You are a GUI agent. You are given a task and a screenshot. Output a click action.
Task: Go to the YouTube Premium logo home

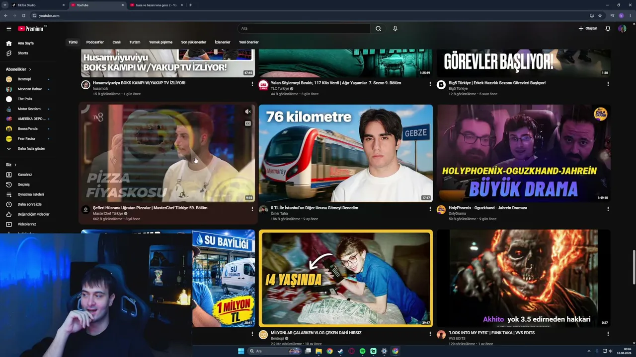31,29
